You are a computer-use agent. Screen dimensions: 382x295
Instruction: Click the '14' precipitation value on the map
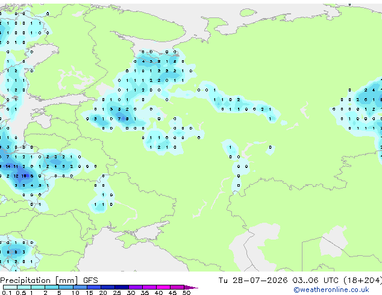[8, 167]
